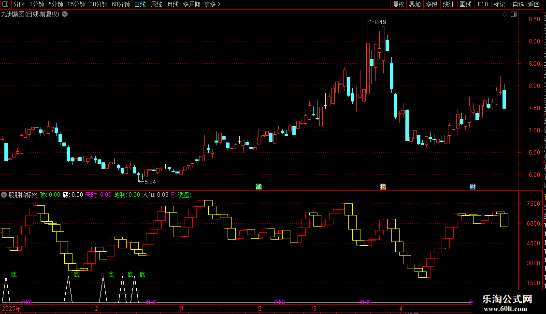The height and width of the screenshot is (314, 546).
Task: Toggle the left panel icon in top-left corner
Action: [x=5, y=4]
